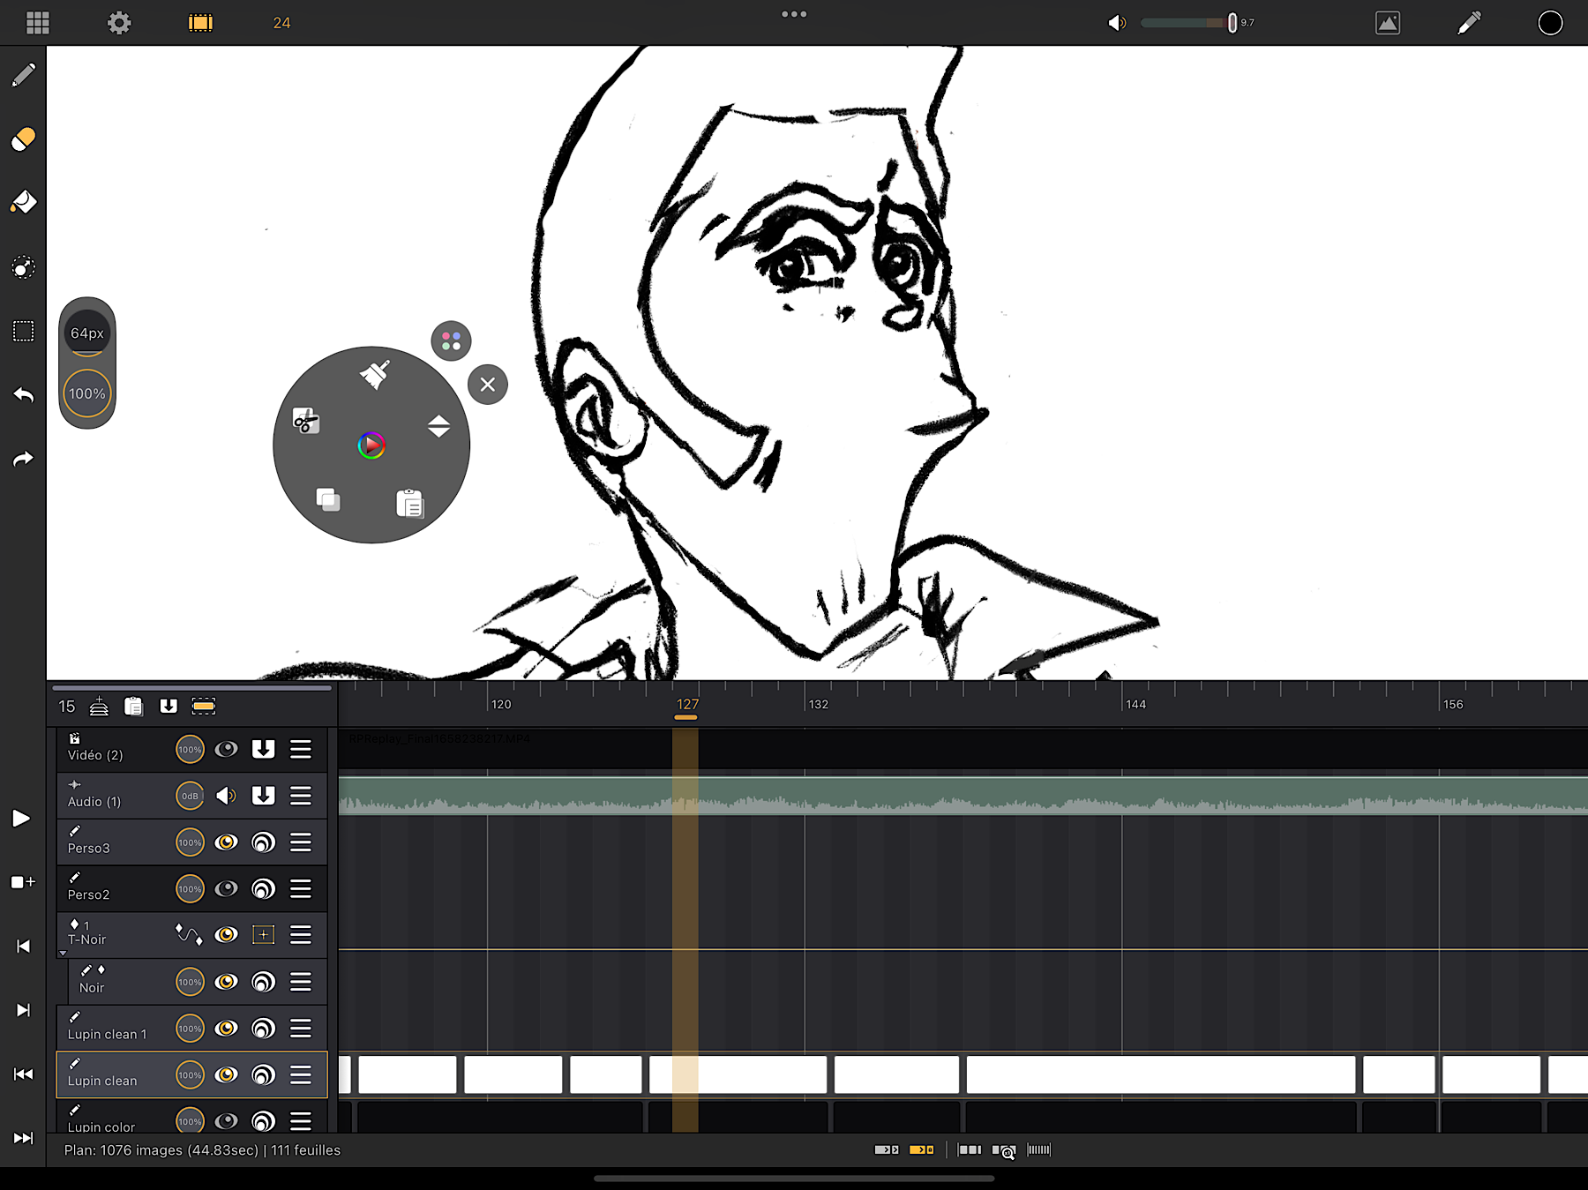Viewport: 1588px width, 1190px height.
Task: Open the settings gear
Action: coord(119,23)
